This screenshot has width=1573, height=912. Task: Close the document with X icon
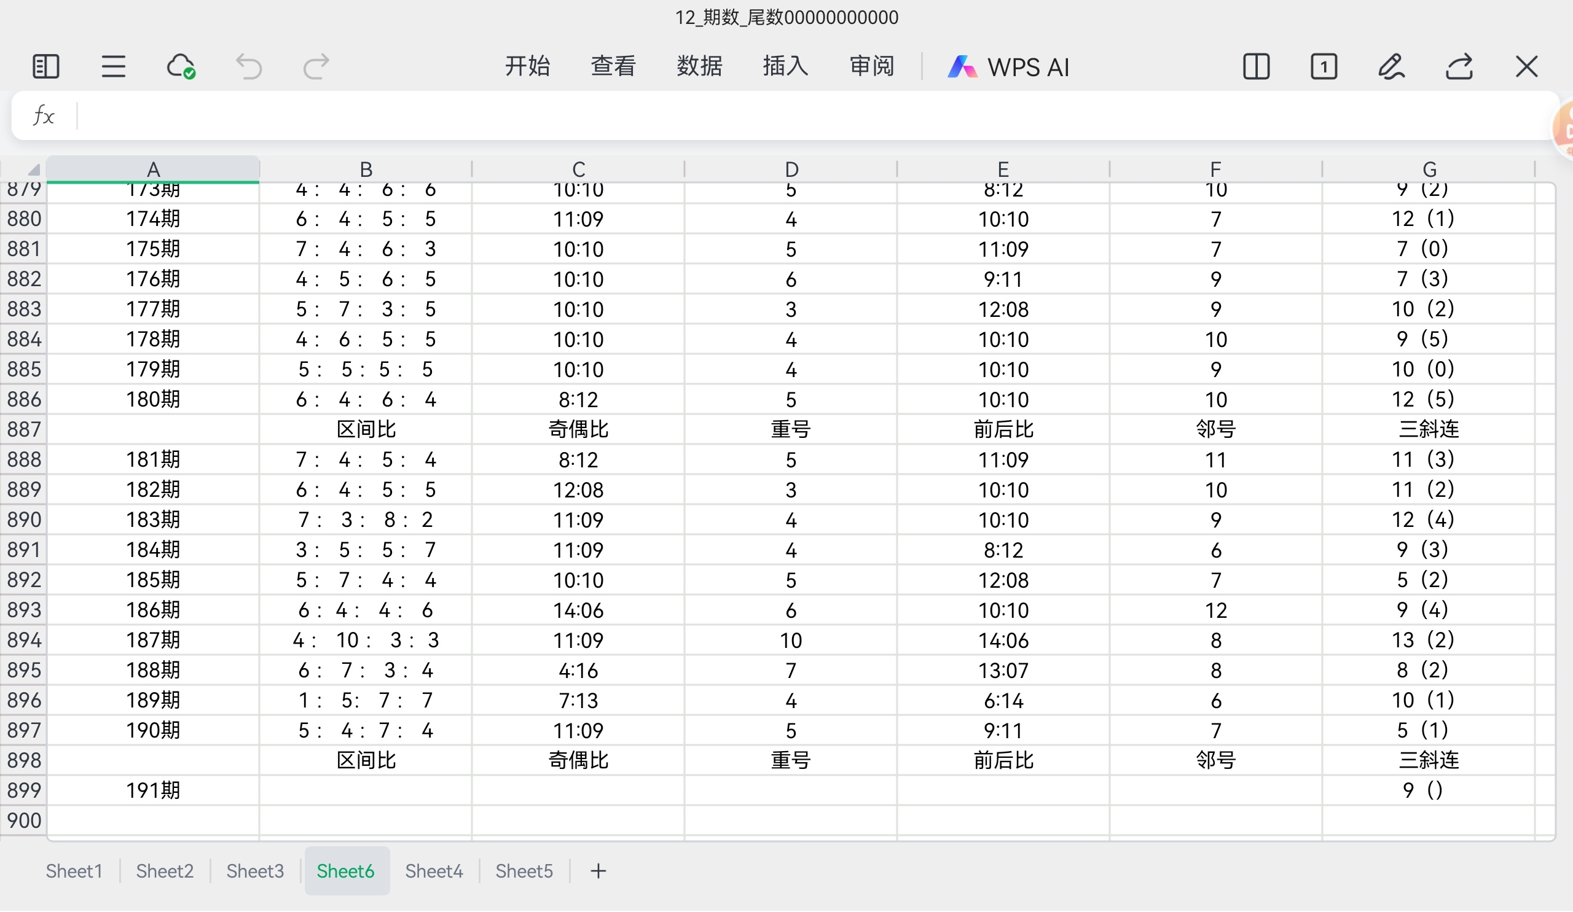[x=1527, y=66]
